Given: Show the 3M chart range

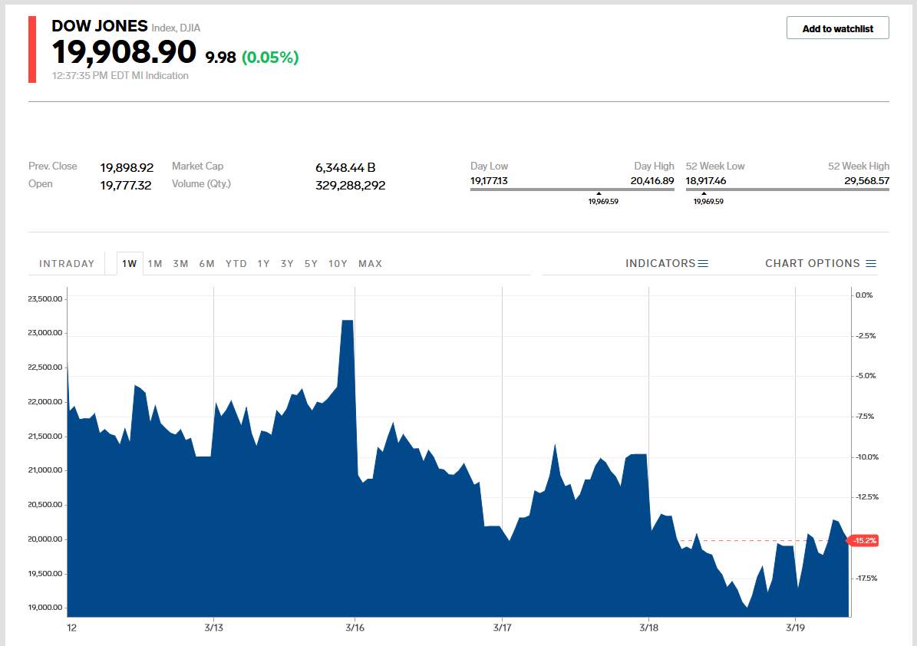Looking at the screenshot, I should 180,264.
